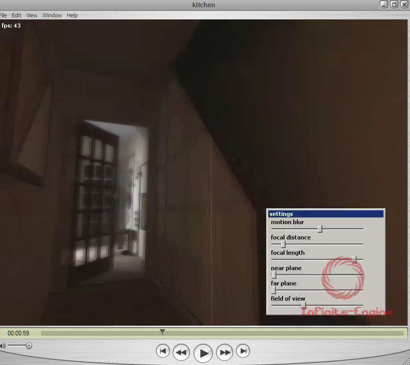The width and height of the screenshot is (410, 365).
Task: Click the motion blur slider handle
Action: pyautogui.click(x=320, y=229)
